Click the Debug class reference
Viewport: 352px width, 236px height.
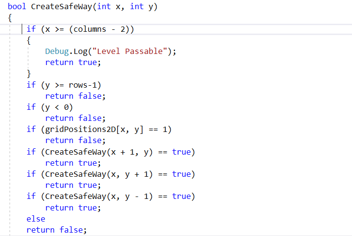tap(57, 52)
